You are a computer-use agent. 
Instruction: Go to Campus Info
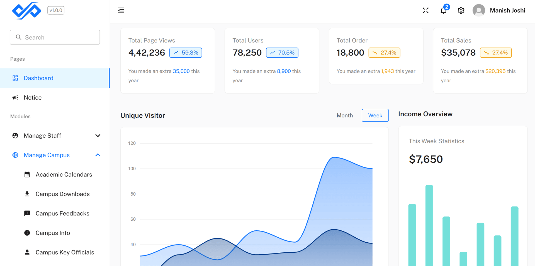[x=55, y=233]
